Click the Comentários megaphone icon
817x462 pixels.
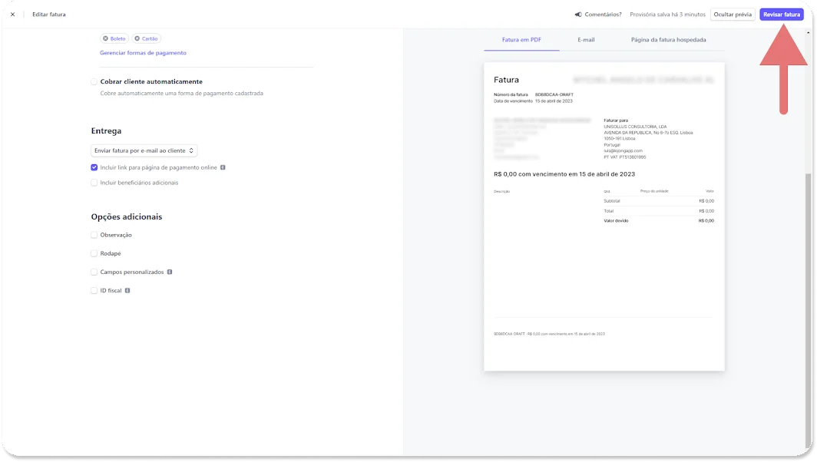click(578, 15)
